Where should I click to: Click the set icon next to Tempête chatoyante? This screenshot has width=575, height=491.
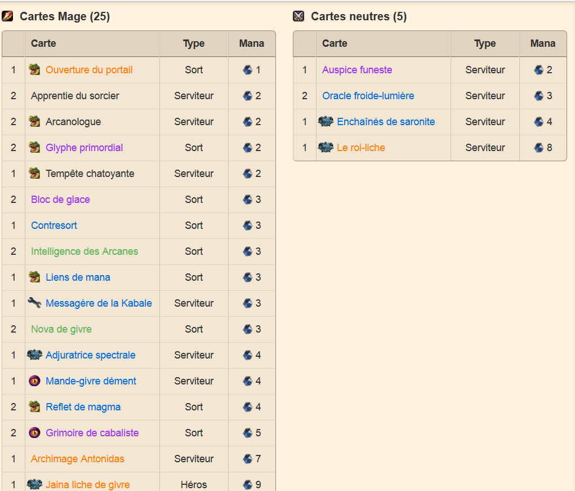[34, 174]
